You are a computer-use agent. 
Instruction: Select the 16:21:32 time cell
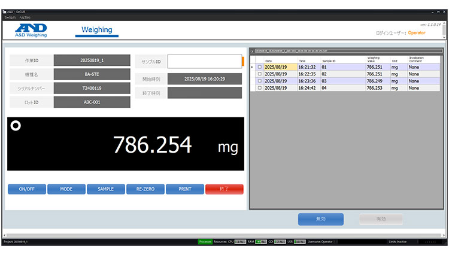coord(309,67)
